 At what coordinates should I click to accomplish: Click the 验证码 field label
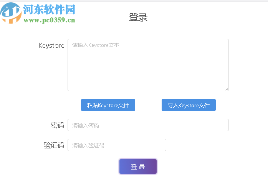(54, 145)
